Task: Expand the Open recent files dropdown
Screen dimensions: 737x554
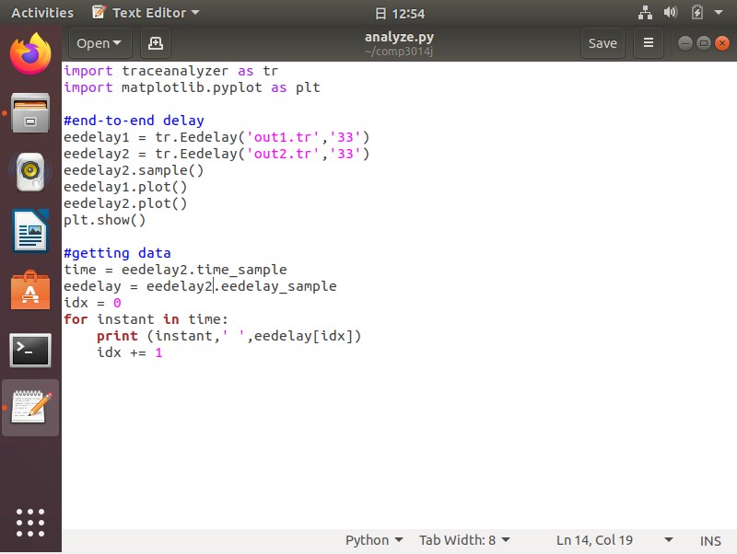Action: pyautogui.click(x=99, y=43)
